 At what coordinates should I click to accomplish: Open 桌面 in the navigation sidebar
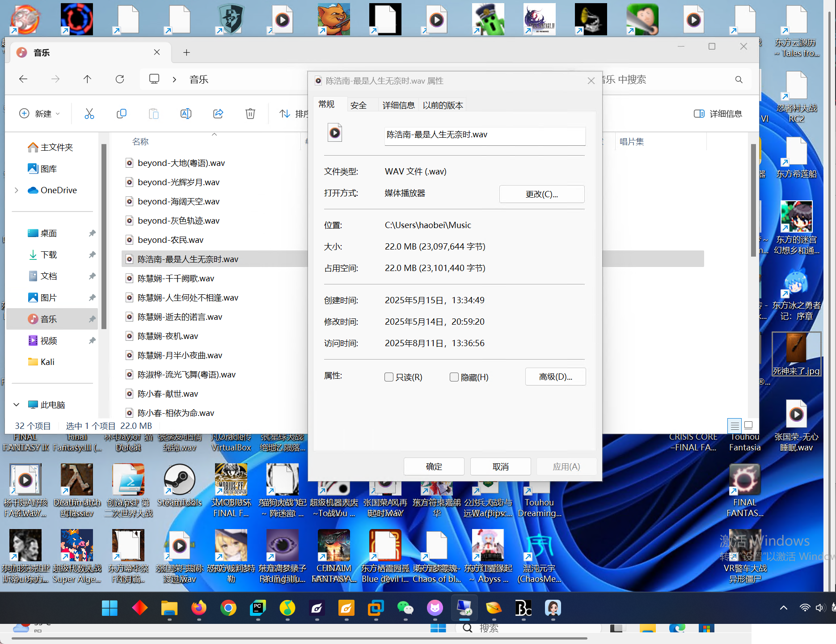(x=49, y=233)
